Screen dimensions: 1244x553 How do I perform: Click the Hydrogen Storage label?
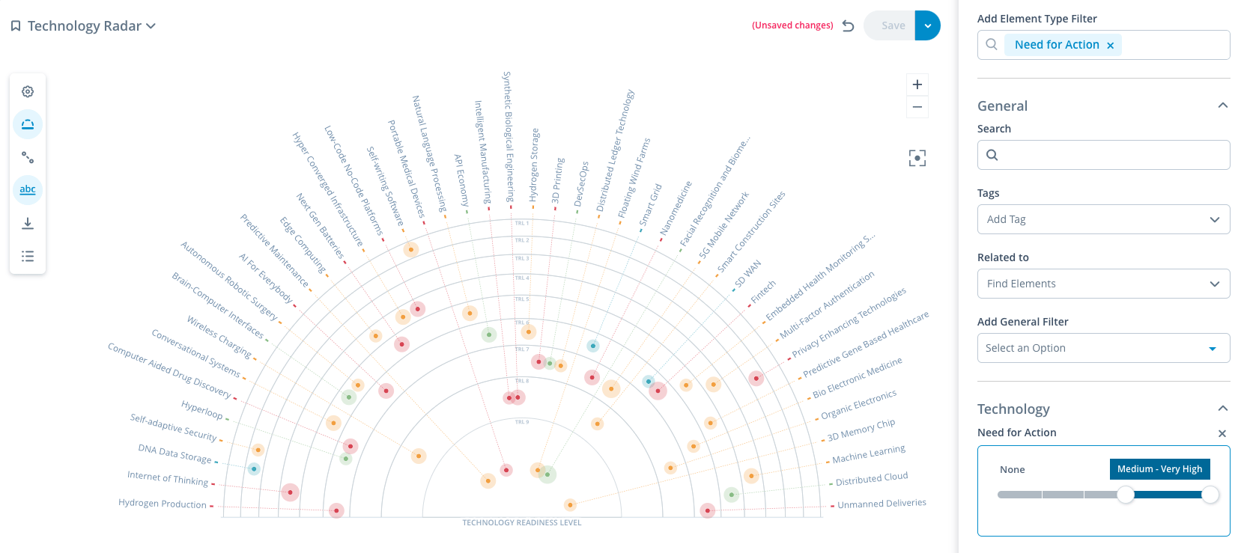pos(534,165)
